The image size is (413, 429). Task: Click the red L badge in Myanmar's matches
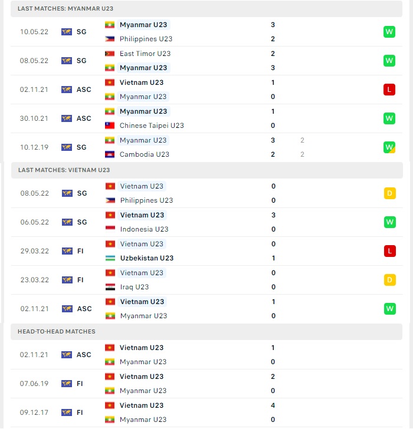coord(389,90)
